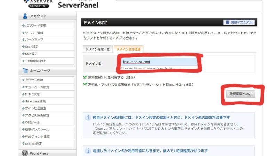Image resolution: width=278 pixels, height=156 pixels.
Task: Open アクセス拒否設定
Action: (x=47, y=115)
